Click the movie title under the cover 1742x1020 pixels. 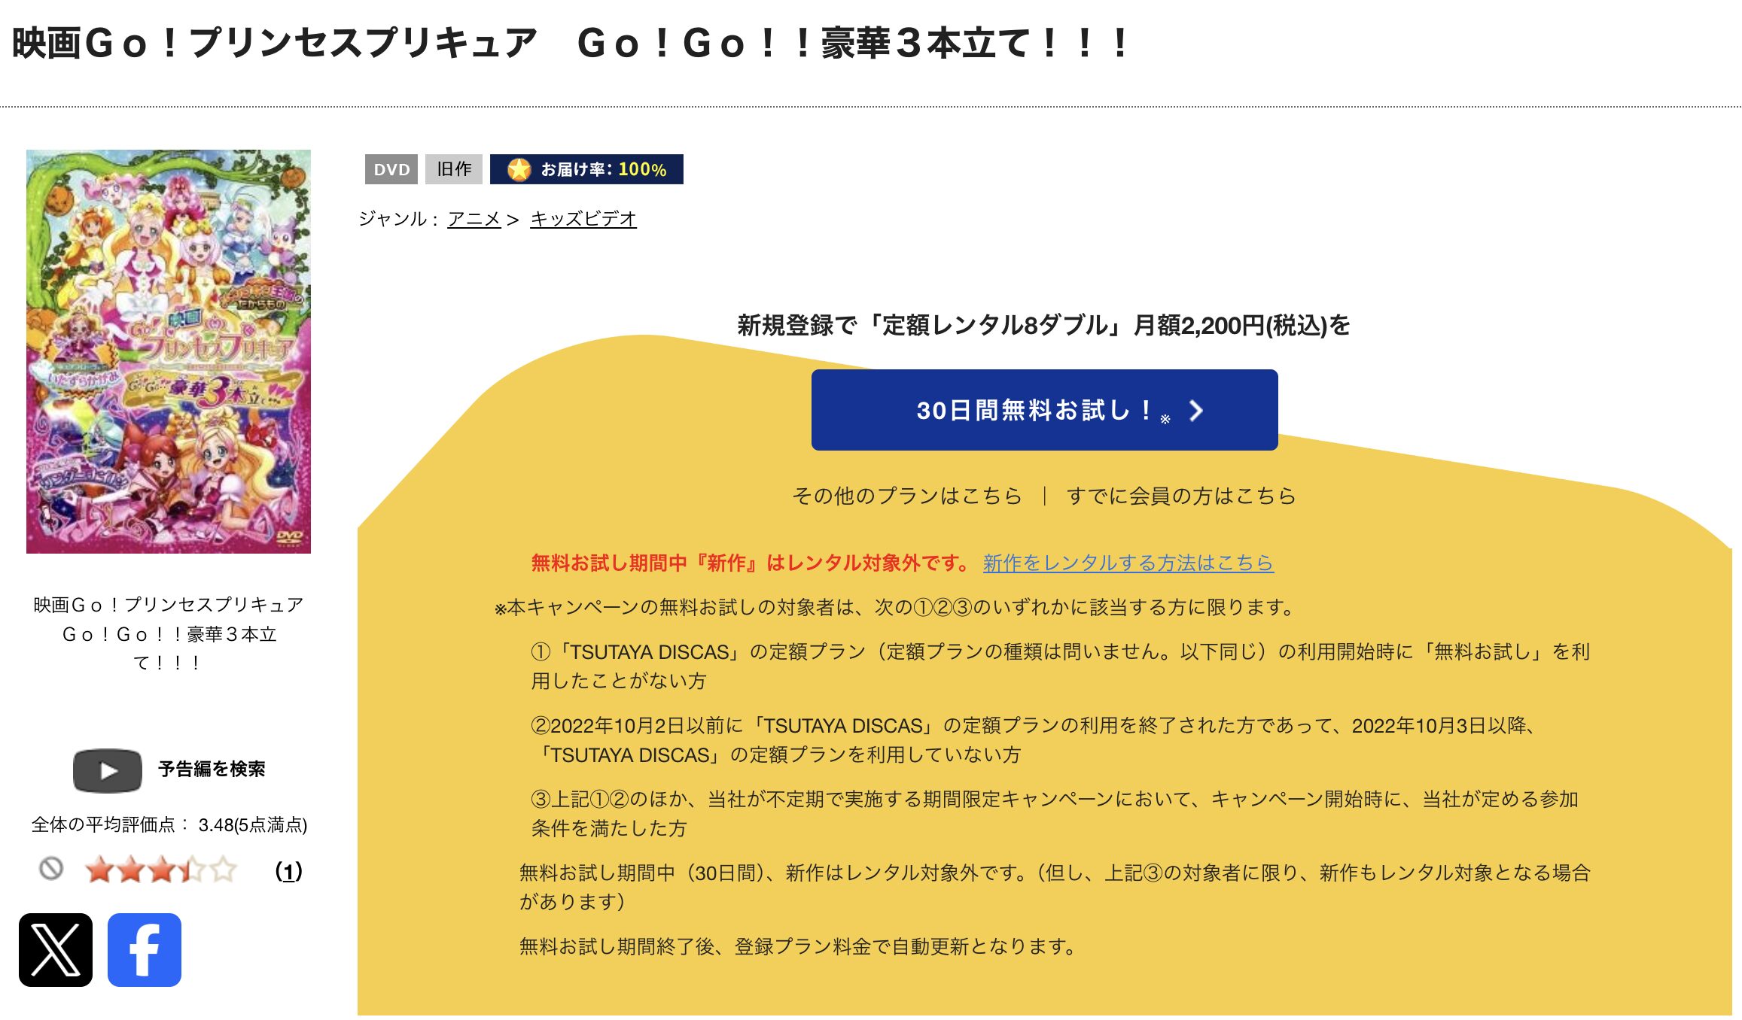pyautogui.click(x=169, y=633)
